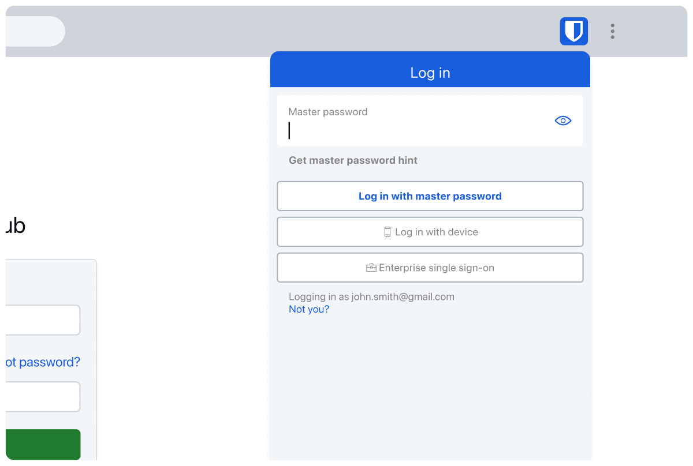Click Log in with master password
The width and height of the screenshot is (693, 466).
tap(430, 196)
